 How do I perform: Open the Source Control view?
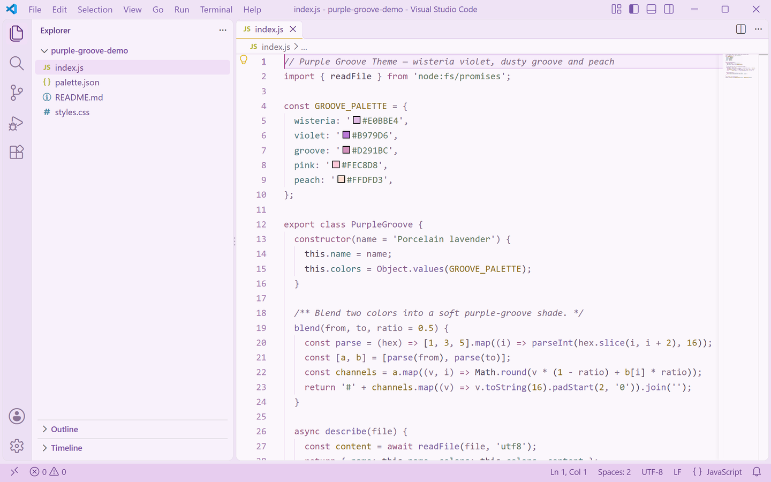[17, 93]
